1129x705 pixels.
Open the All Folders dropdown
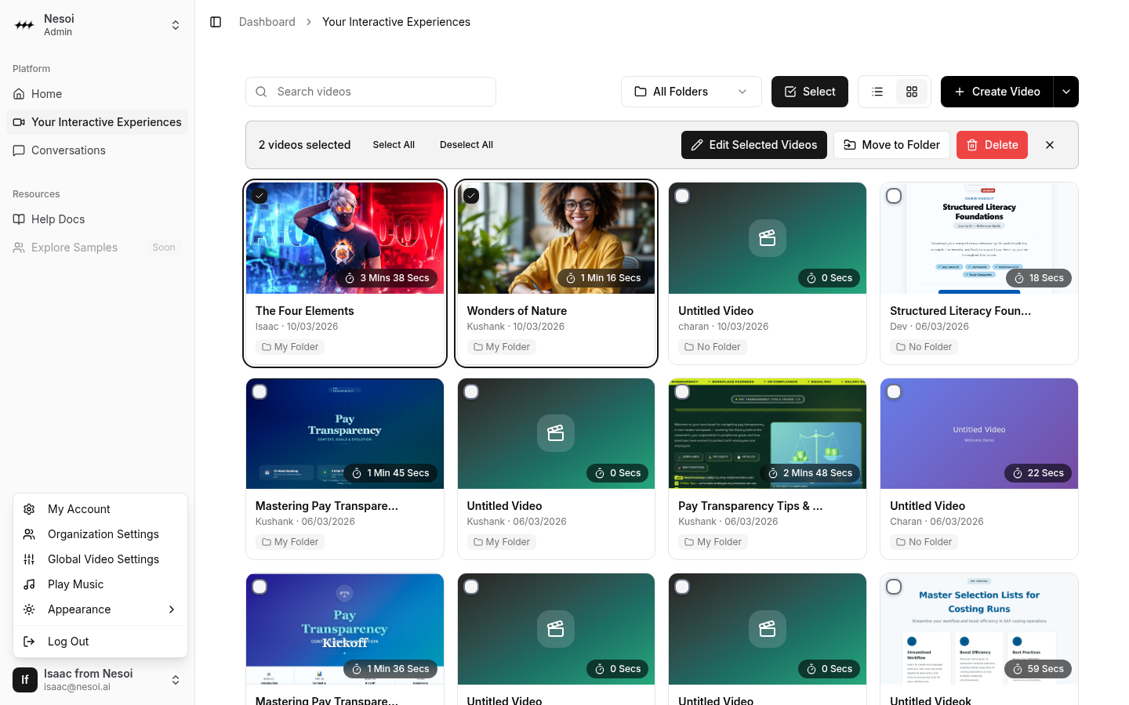click(691, 92)
